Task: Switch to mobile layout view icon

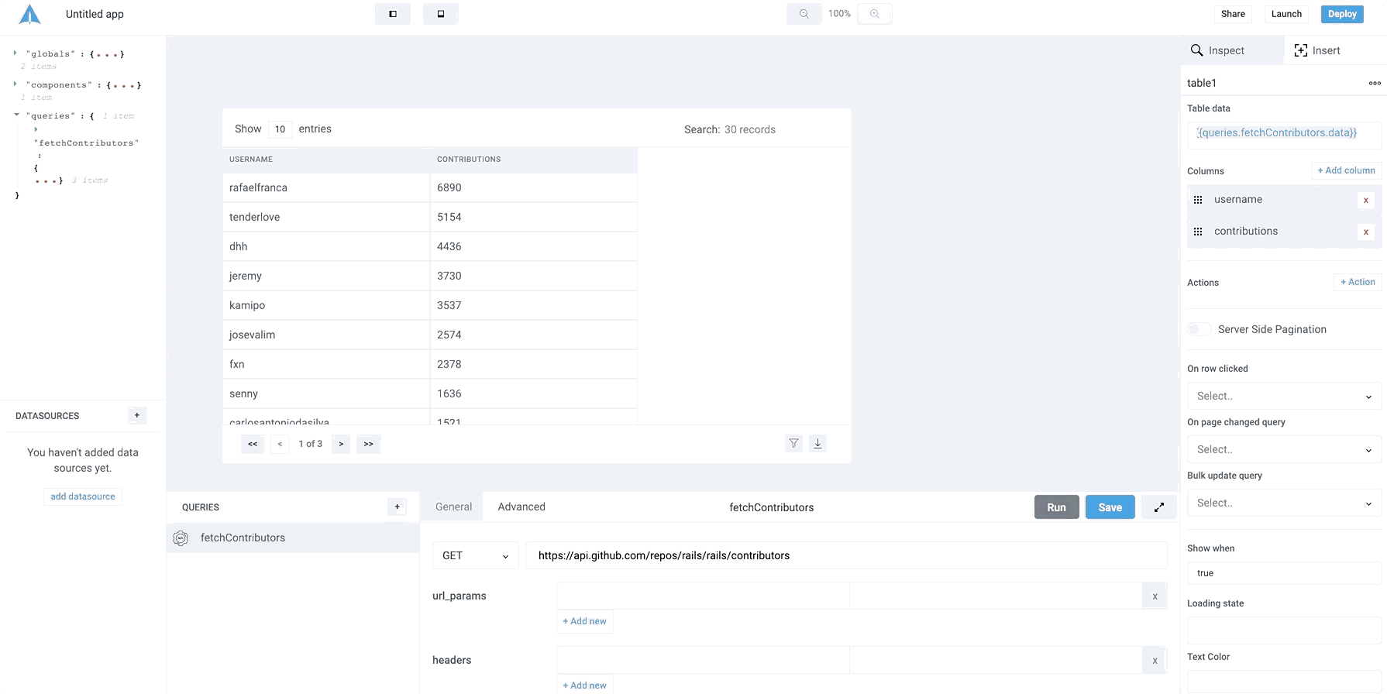Action: 440,14
